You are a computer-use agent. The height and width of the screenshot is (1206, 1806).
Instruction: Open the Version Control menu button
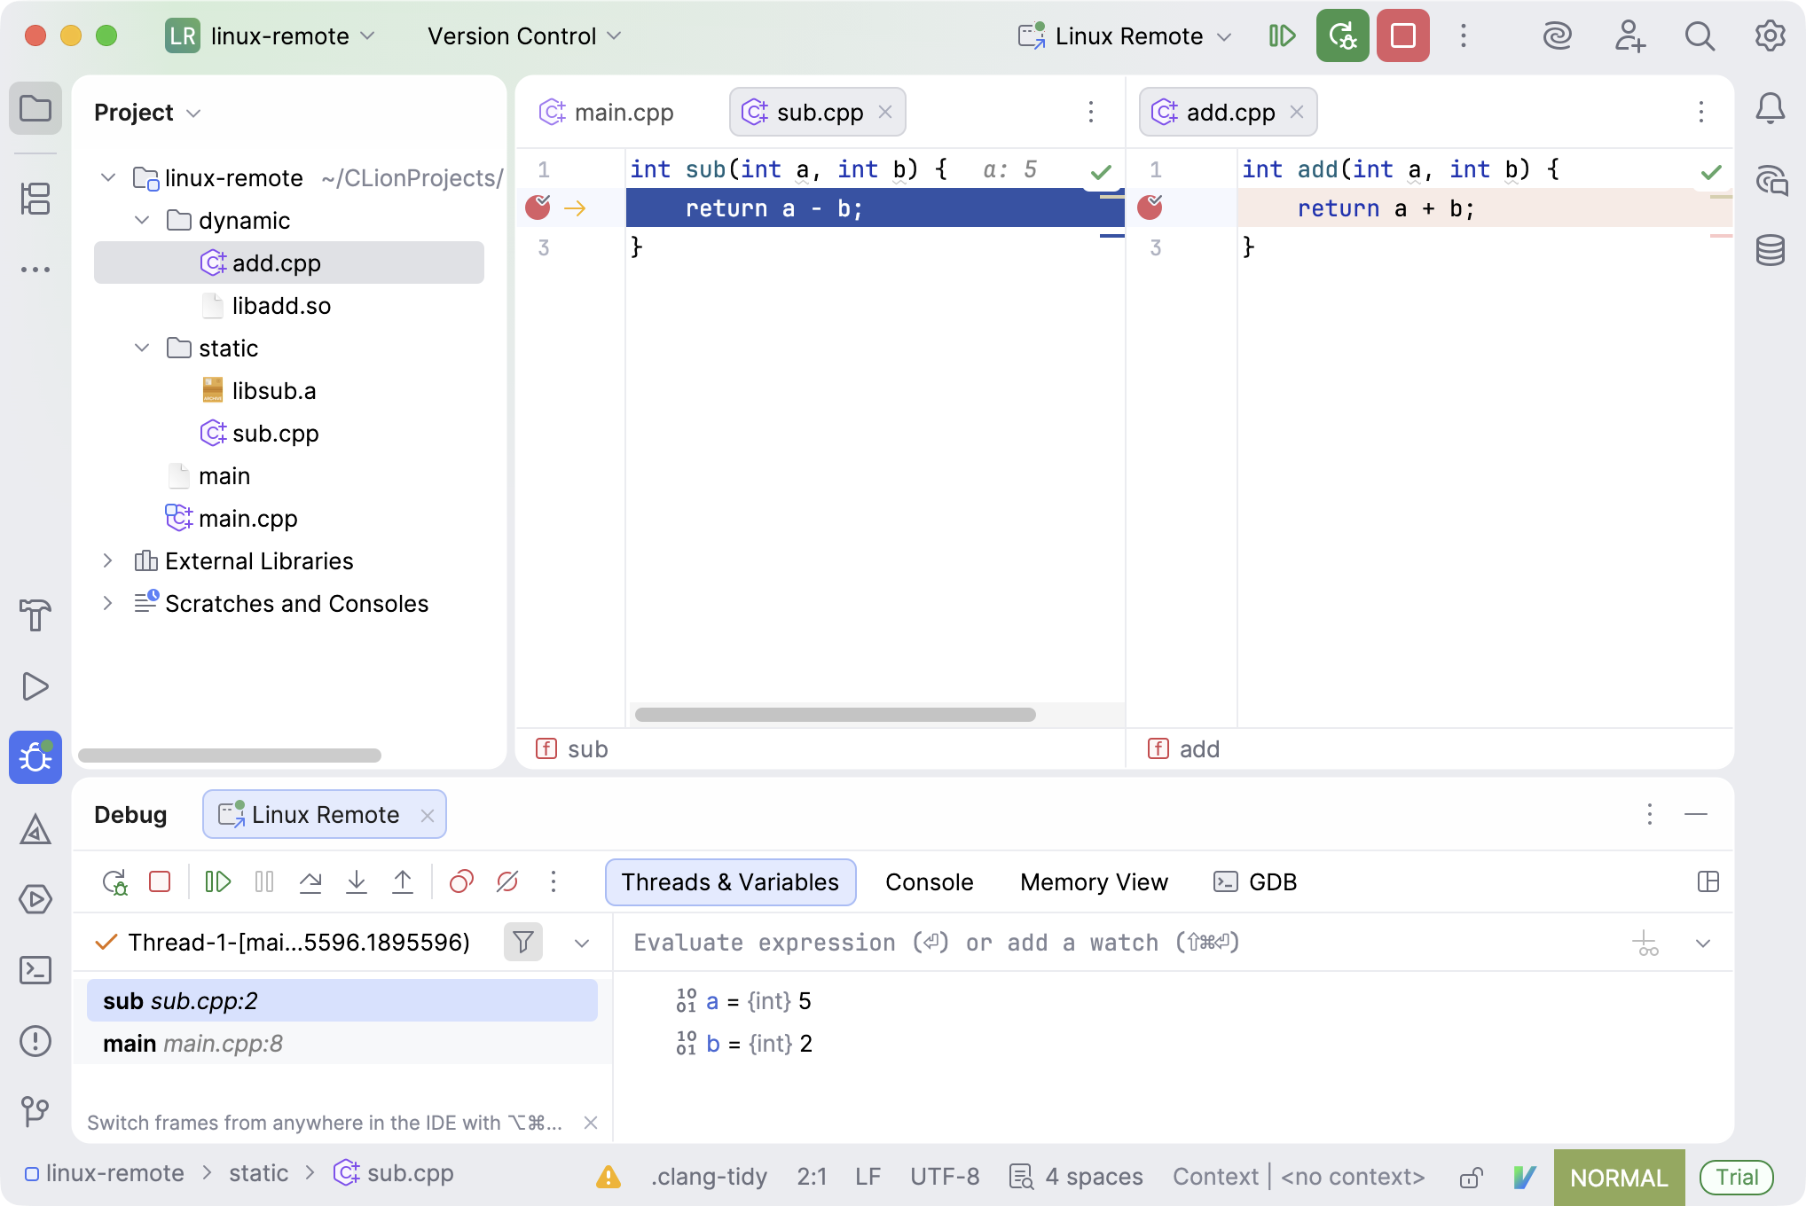(x=523, y=36)
